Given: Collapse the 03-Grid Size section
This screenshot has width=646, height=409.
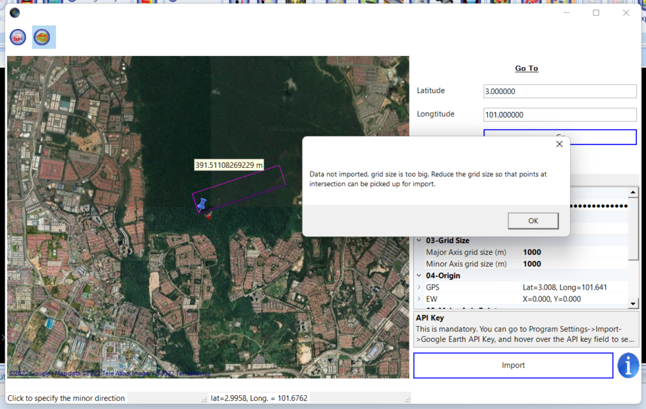Looking at the screenshot, I should tap(419, 241).
